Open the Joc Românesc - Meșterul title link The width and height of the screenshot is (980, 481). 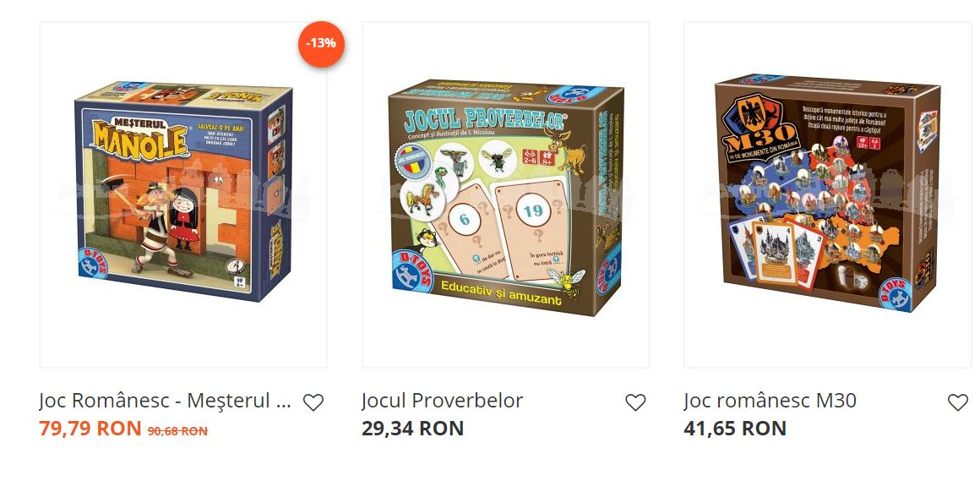point(165,401)
